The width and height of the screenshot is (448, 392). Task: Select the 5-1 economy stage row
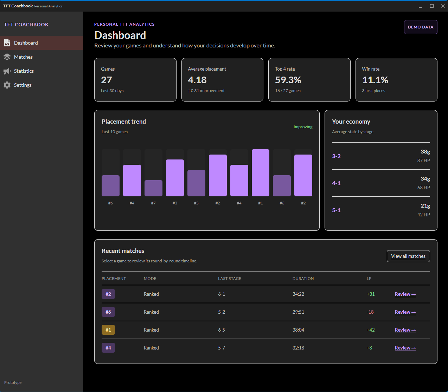tap(381, 210)
